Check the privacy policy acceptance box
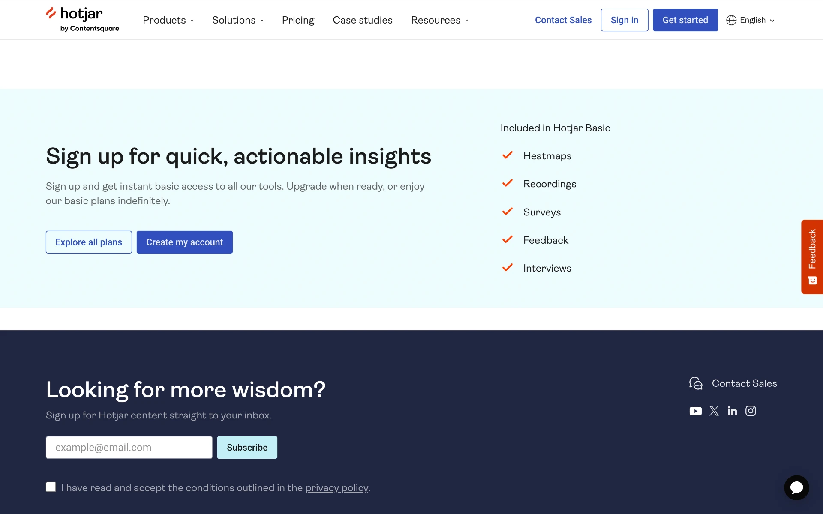The height and width of the screenshot is (514, 823). pos(51,487)
